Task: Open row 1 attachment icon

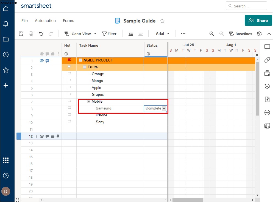Action: point(42,61)
